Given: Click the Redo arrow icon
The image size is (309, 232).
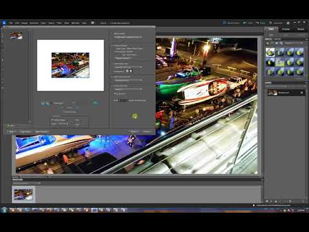Looking at the screenshot, I should (x=257, y=23).
